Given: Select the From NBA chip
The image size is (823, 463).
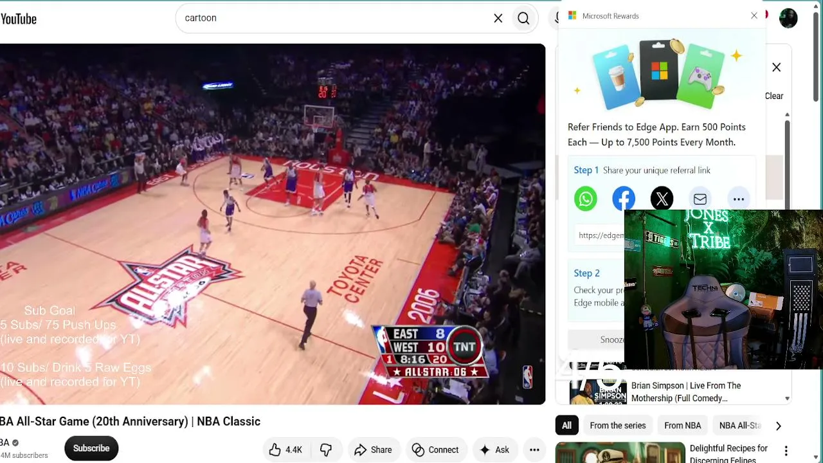Looking at the screenshot, I should (x=683, y=425).
